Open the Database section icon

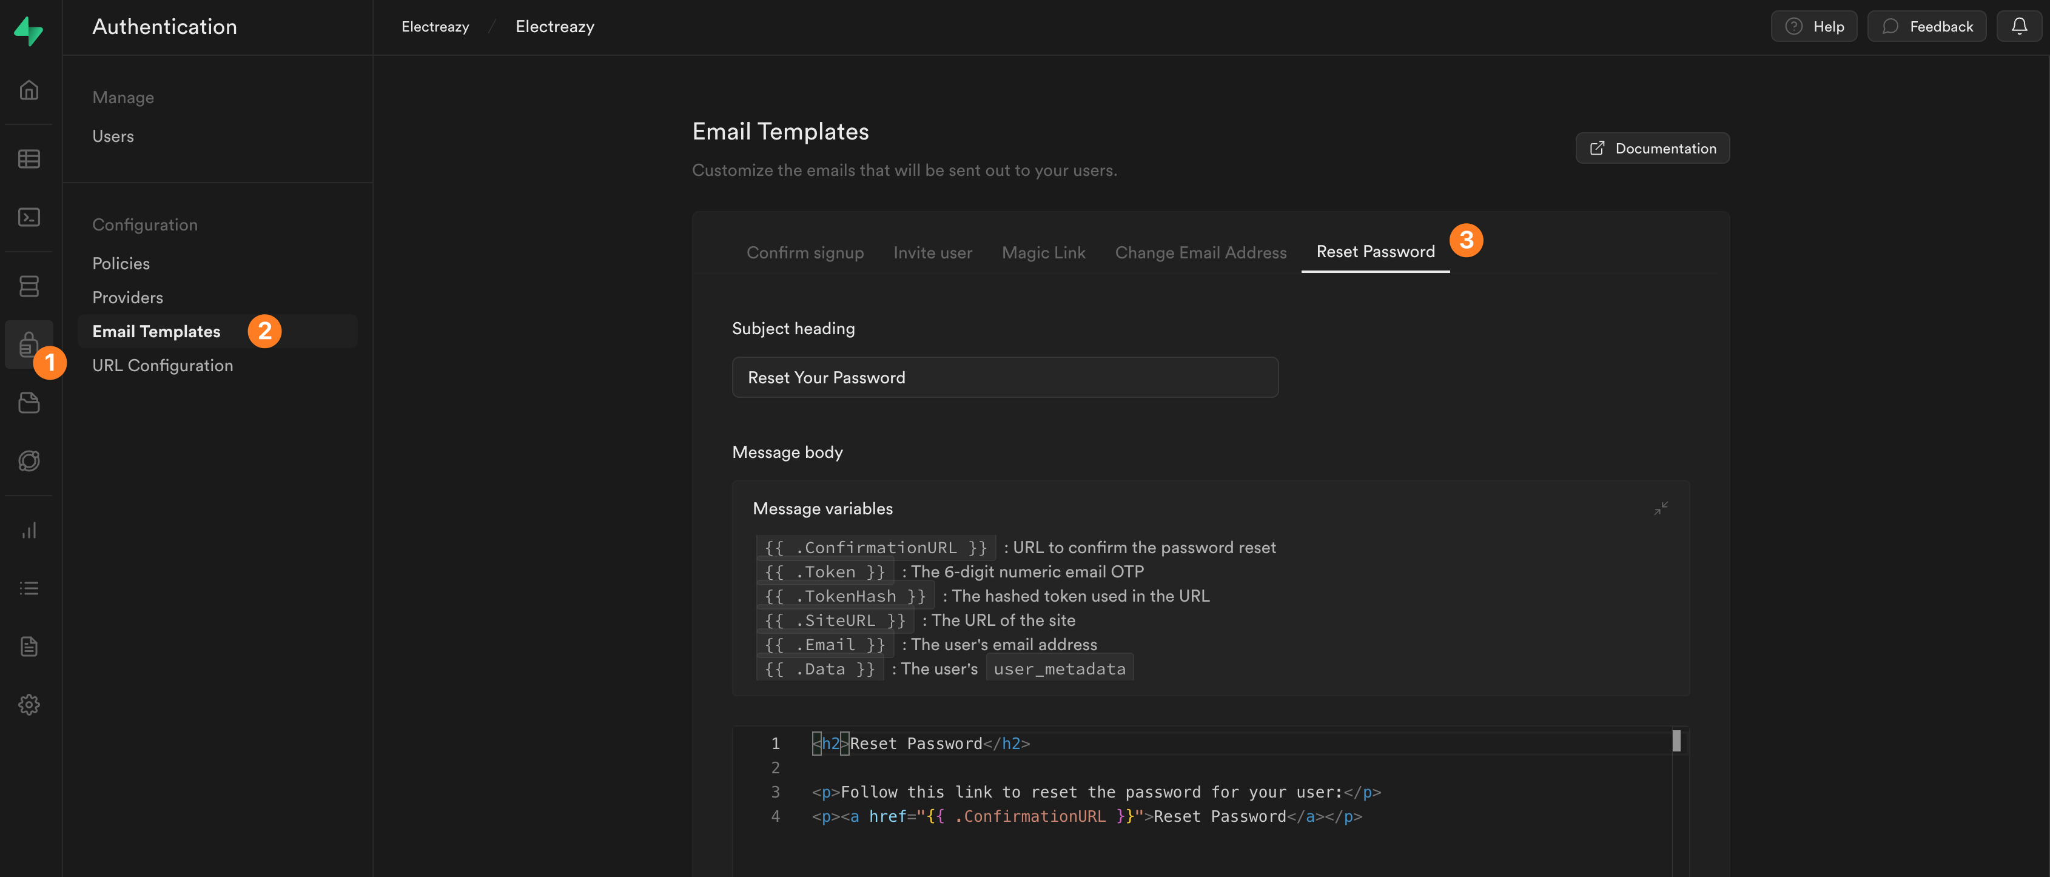(x=29, y=286)
